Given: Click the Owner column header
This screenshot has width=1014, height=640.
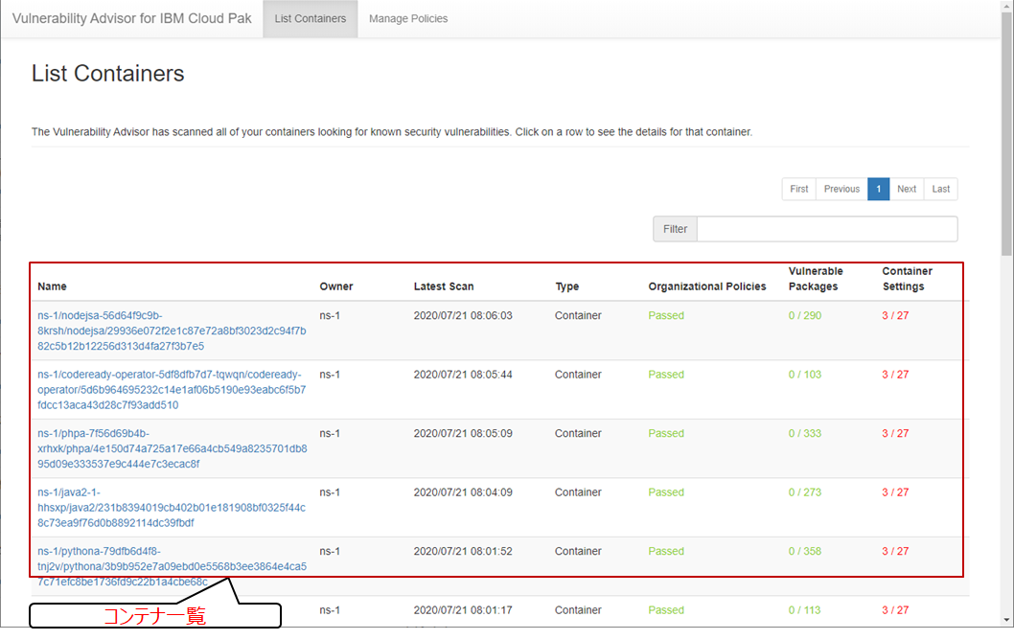Looking at the screenshot, I should click(x=336, y=286).
